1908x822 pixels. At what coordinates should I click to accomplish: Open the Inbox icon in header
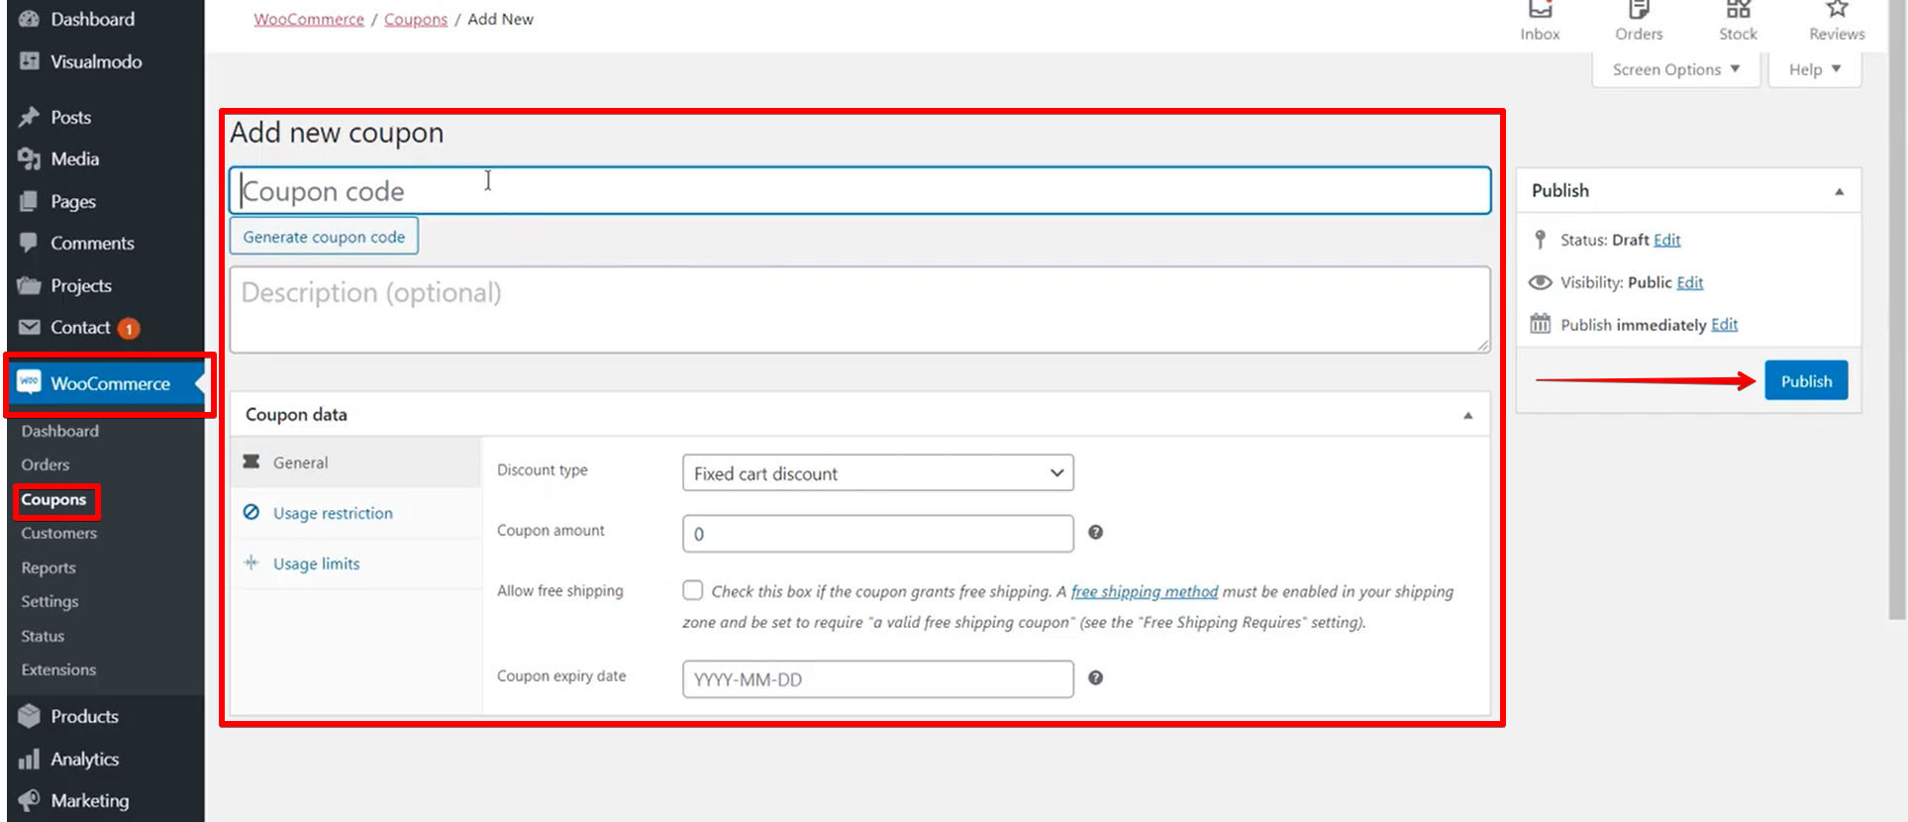1540,12
